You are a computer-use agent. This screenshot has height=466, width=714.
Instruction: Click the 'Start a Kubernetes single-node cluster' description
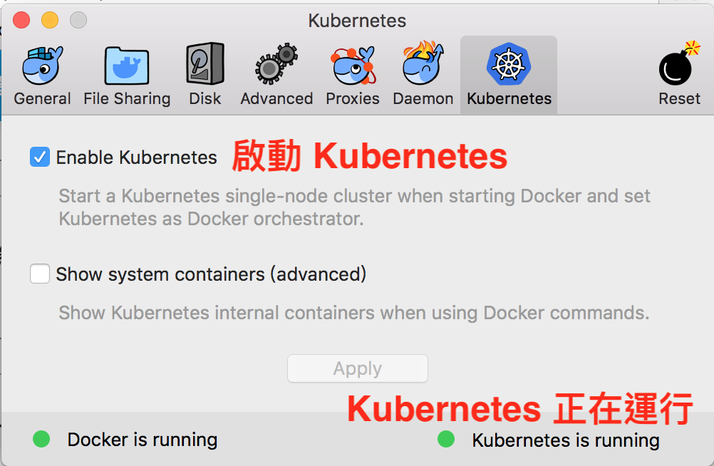(x=354, y=207)
